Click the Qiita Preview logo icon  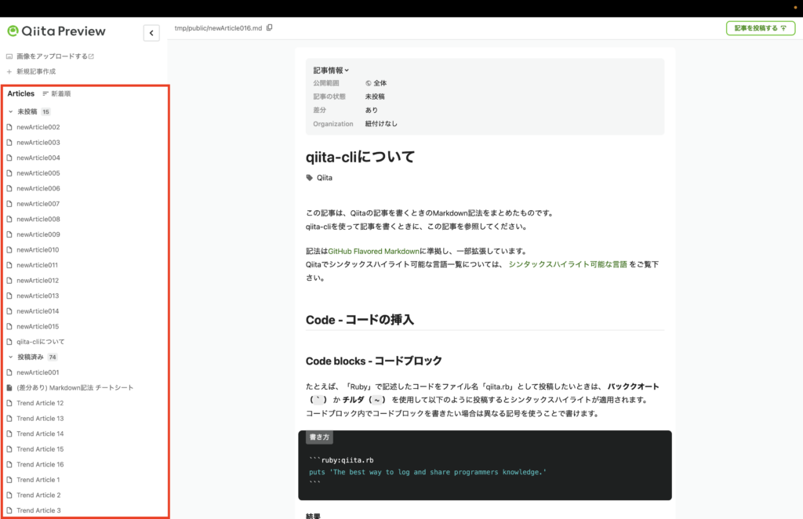(12, 31)
